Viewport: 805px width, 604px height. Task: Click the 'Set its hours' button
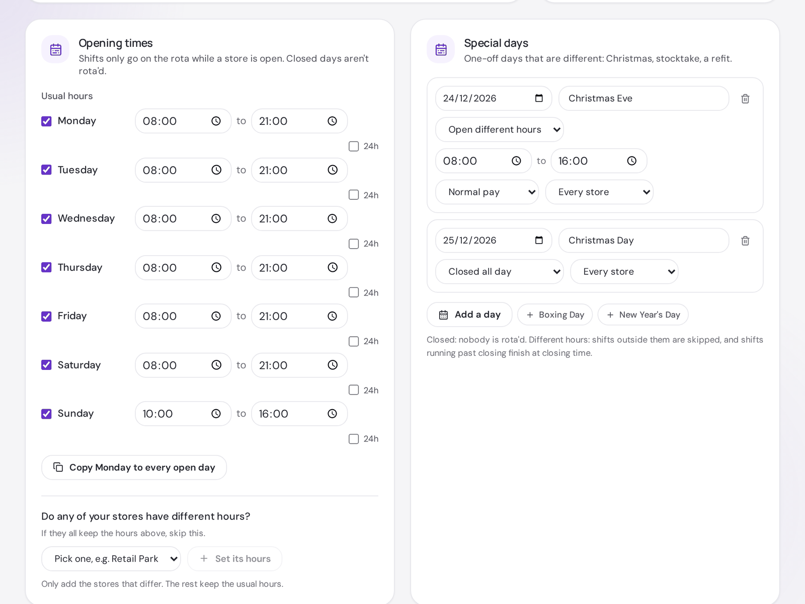tap(234, 559)
